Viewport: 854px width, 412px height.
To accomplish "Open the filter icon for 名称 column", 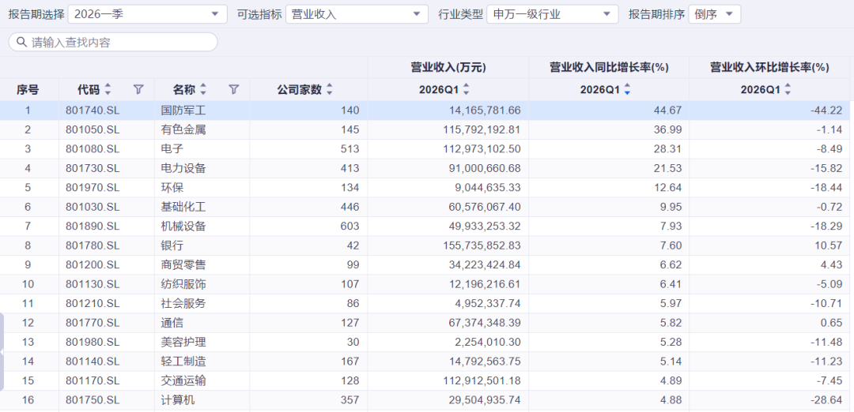I will click(x=233, y=90).
